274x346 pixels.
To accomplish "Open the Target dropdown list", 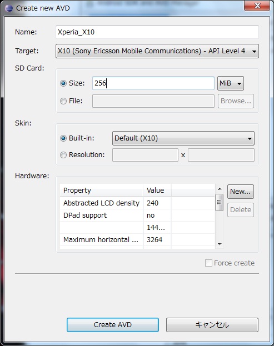I will click(x=157, y=51).
